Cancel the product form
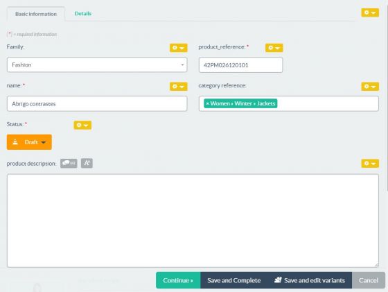Image resolution: width=388 pixels, height=292 pixels. pos(369,280)
